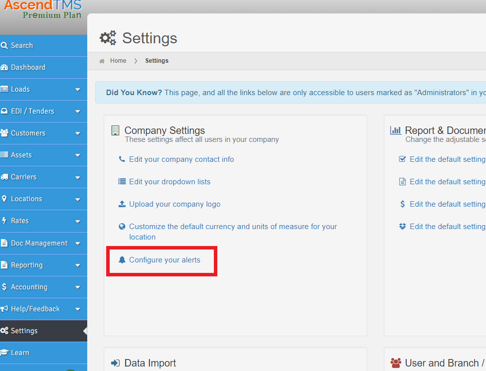Click the Report & Documents bar chart icon

395,130
